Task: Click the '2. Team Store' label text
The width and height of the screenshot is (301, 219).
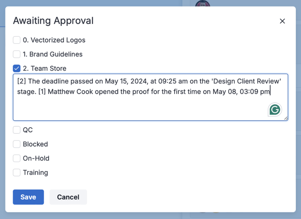Action: 45,68
